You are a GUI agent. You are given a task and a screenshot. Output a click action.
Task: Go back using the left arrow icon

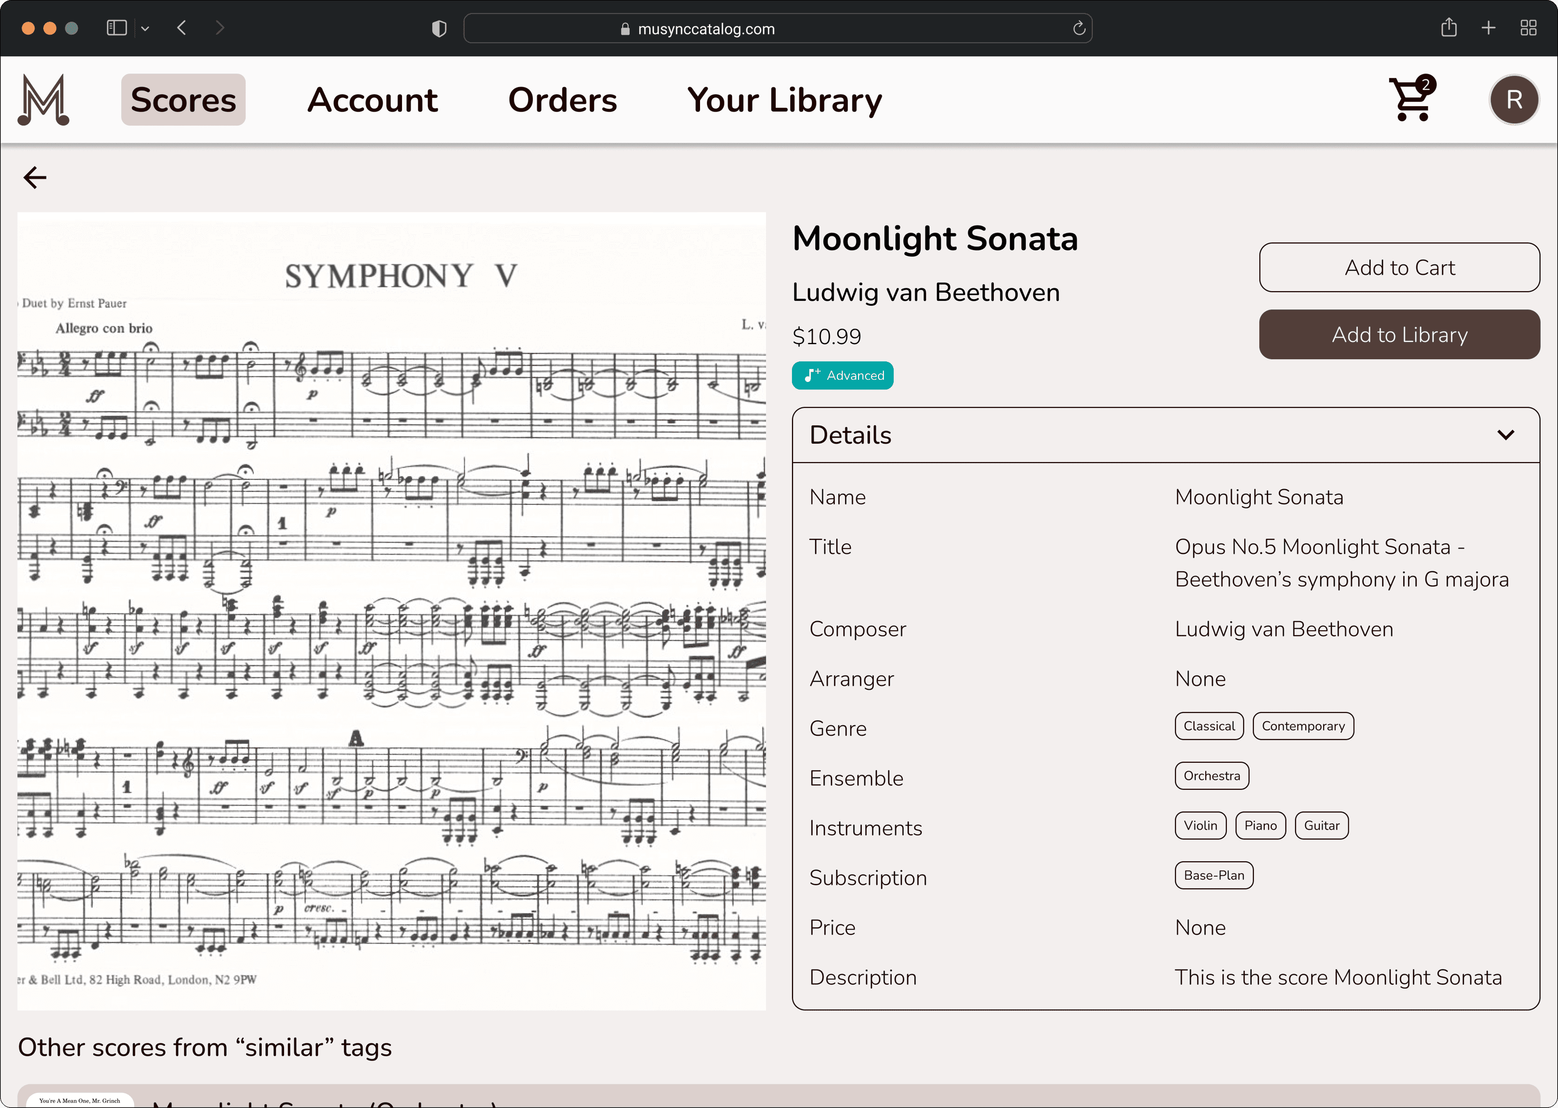35,177
